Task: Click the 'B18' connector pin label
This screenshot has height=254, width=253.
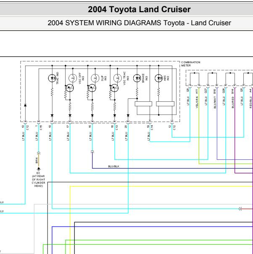Action: tap(215, 91)
